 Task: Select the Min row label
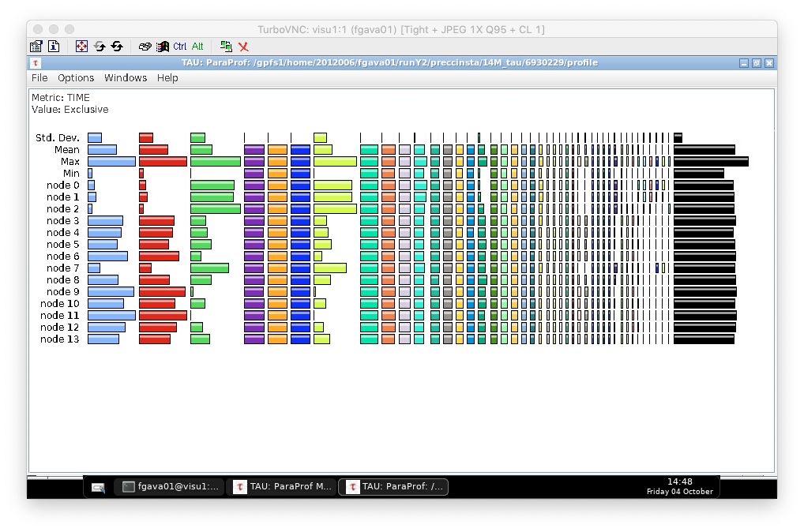click(71, 173)
